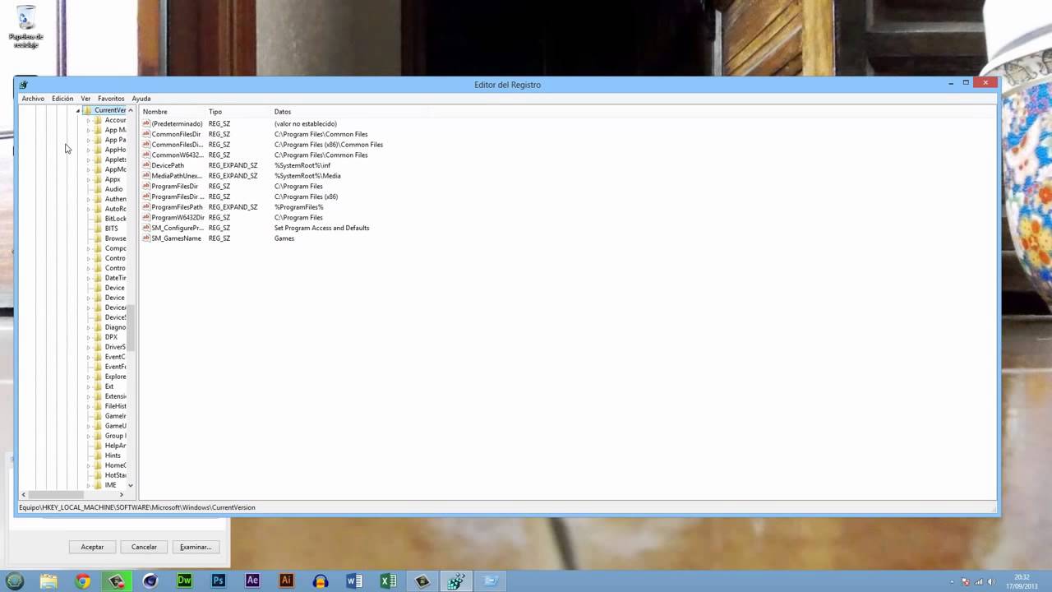Click the Start button on the taskbar
Image resolution: width=1052 pixels, height=592 pixels.
pyautogui.click(x=15, y=581)
